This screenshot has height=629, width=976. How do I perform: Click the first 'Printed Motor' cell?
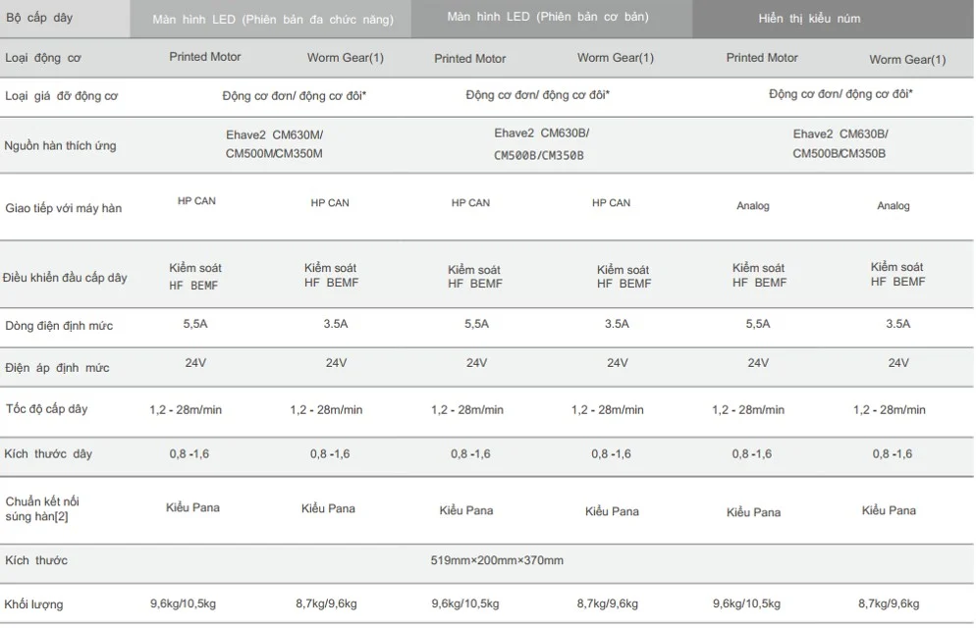click(x=205, y=57)
